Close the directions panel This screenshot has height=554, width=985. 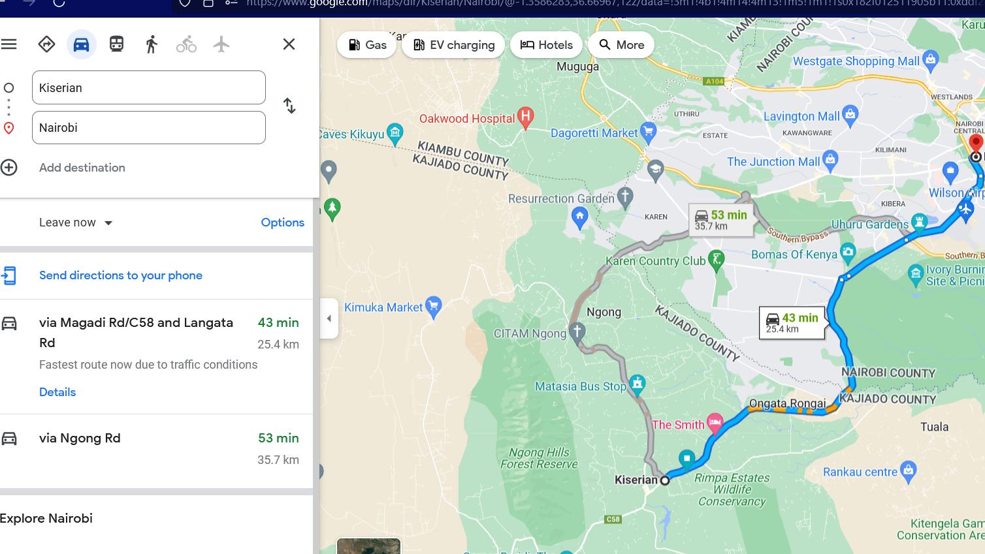(x=289, y=44)
